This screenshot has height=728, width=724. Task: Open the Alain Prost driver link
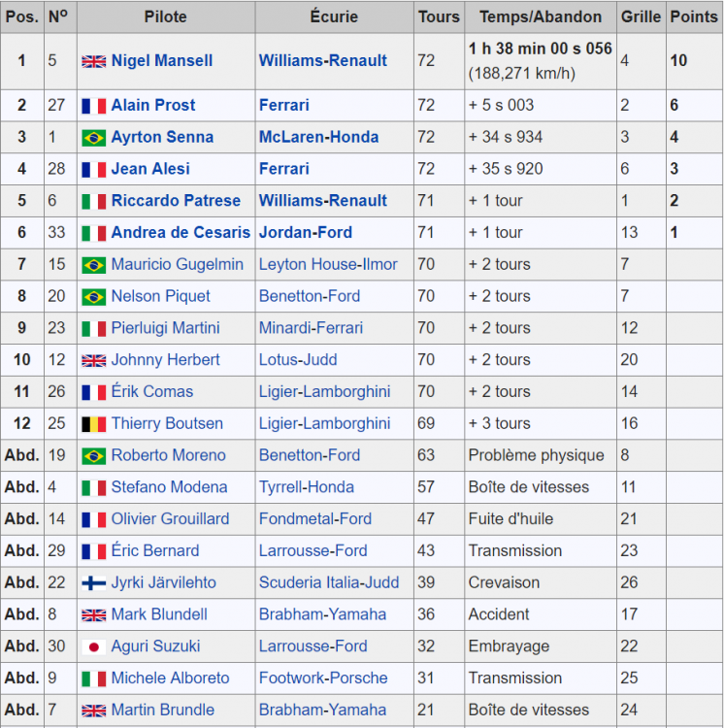[x=153, y=105]
